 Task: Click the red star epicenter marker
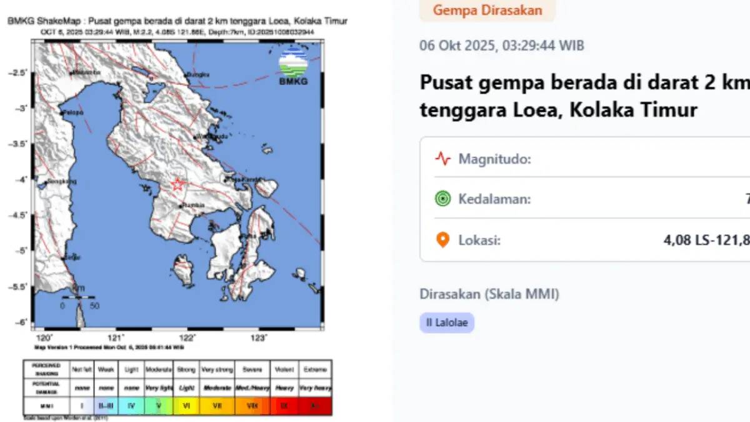(x=177, y=184)
